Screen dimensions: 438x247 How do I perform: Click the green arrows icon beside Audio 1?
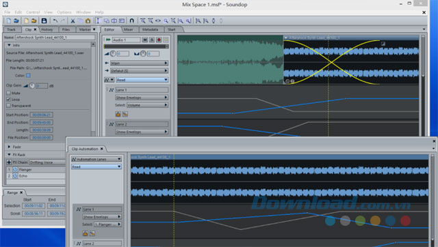click(x=108, y=40)
